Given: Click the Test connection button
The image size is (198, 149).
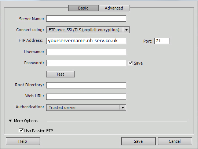Looking at the screenshot, I should click(60, 74).
